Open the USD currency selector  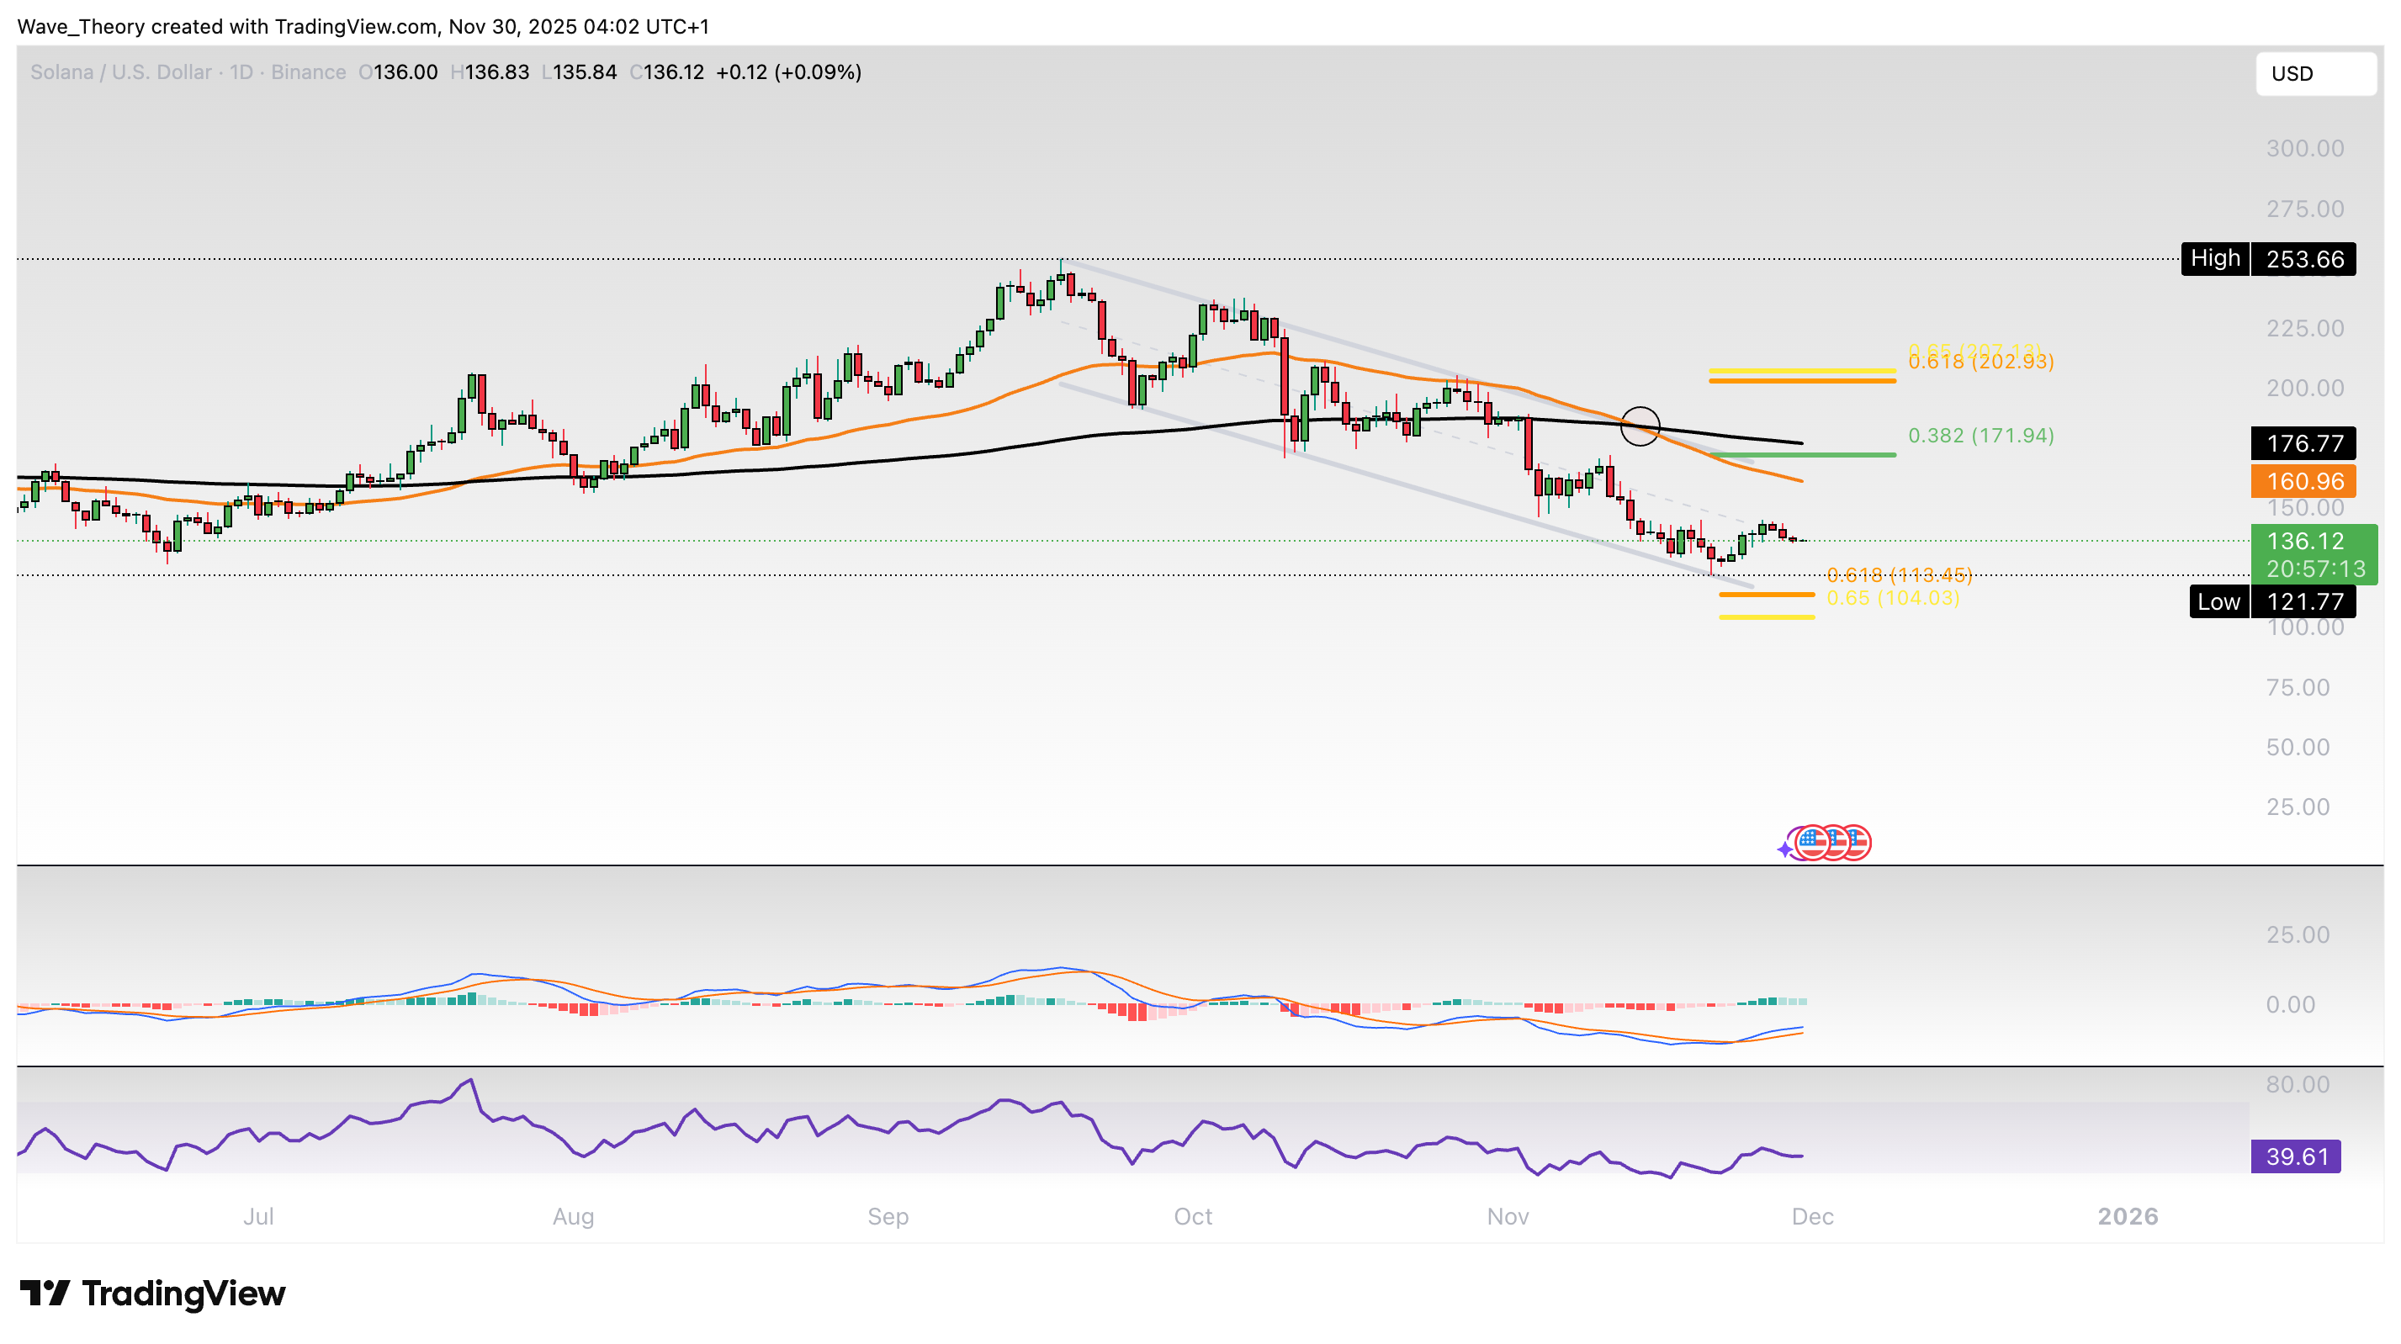click(x=2314, y=74)
